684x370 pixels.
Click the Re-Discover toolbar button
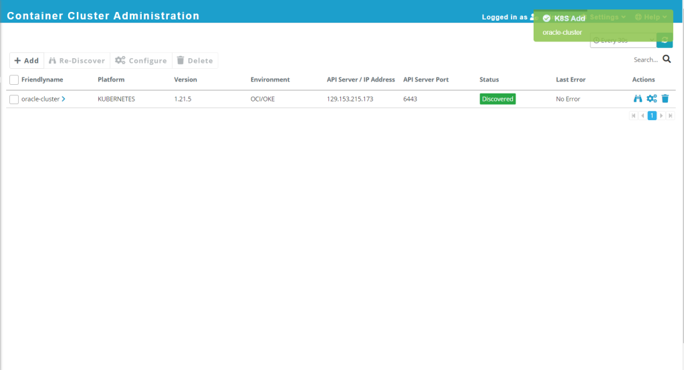pos(77,61)
